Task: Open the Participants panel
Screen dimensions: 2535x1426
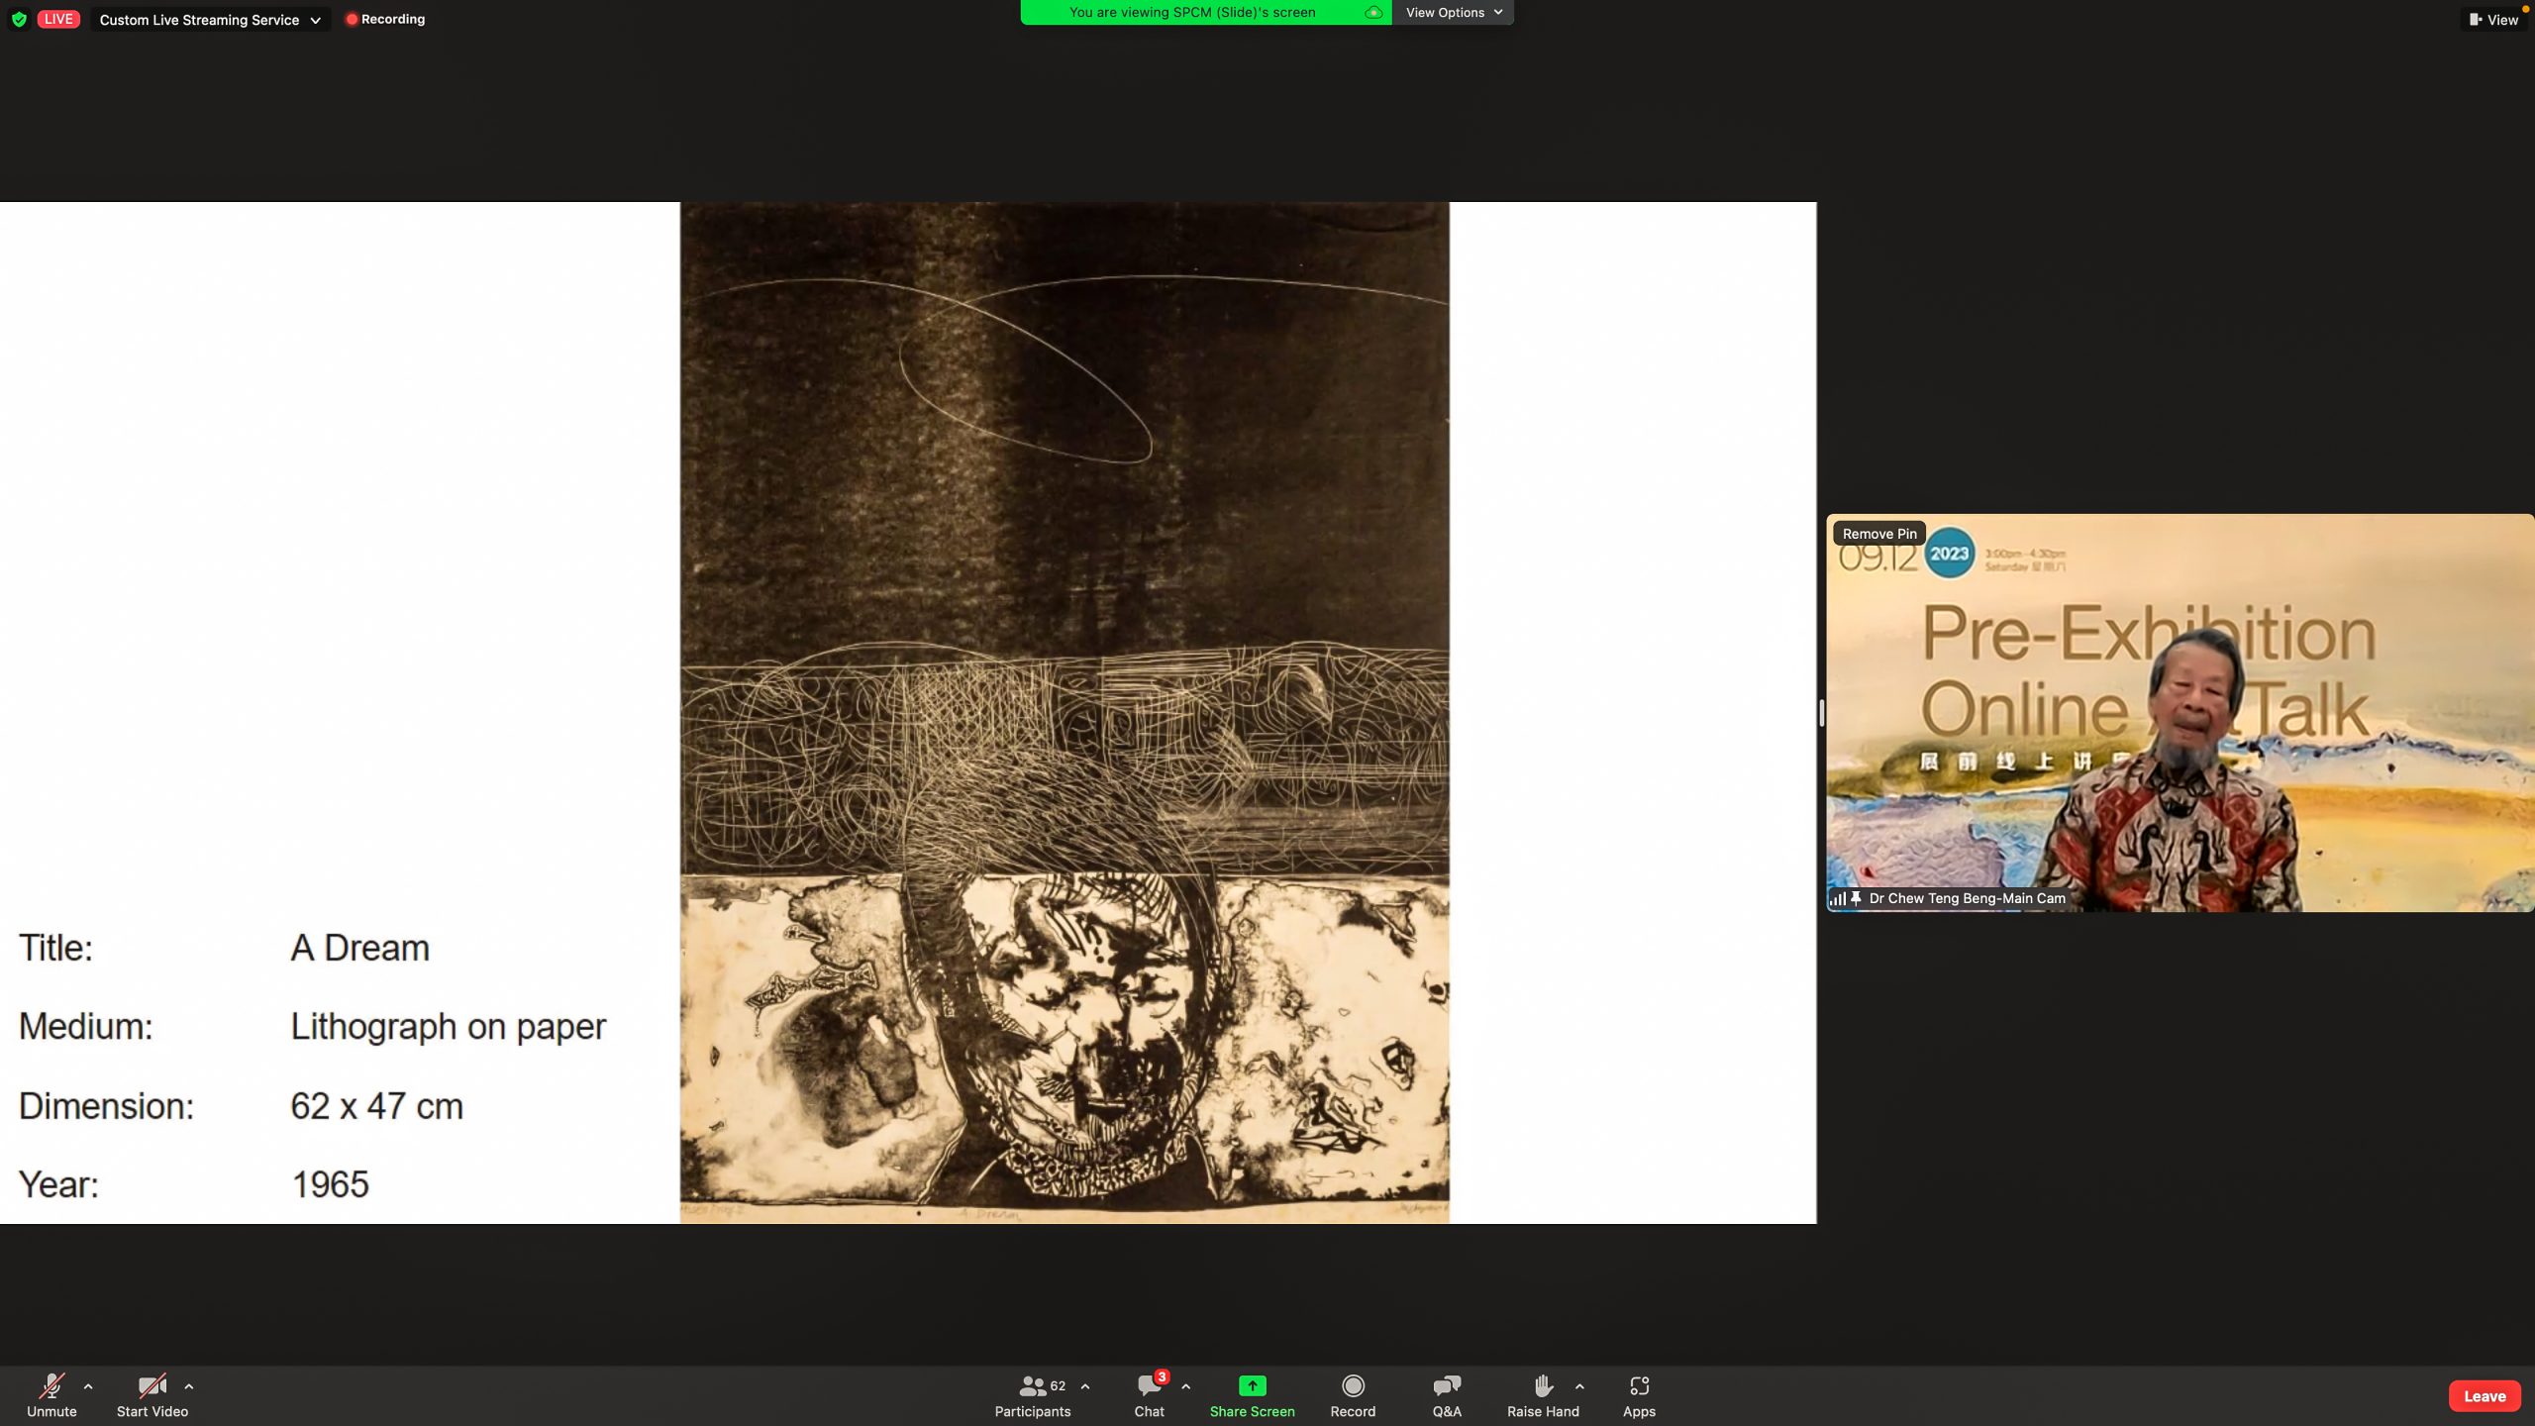Action: coord(1032,1395)
